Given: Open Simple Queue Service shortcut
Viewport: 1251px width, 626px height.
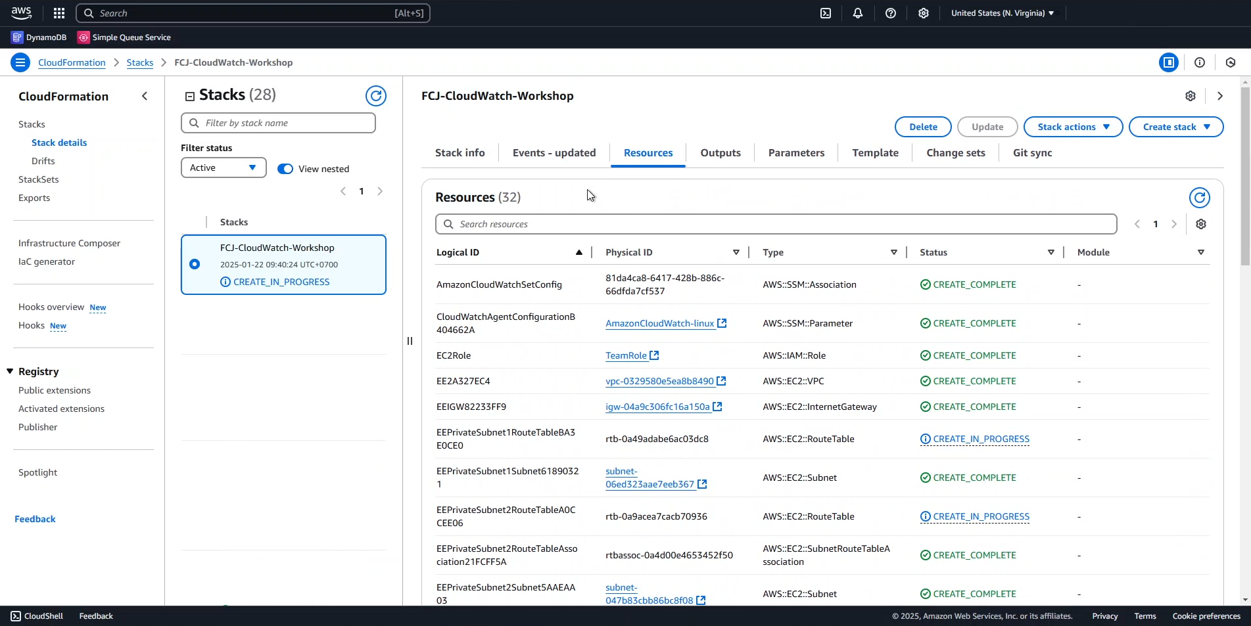Looking at the screenshot, I should (124, 37).
